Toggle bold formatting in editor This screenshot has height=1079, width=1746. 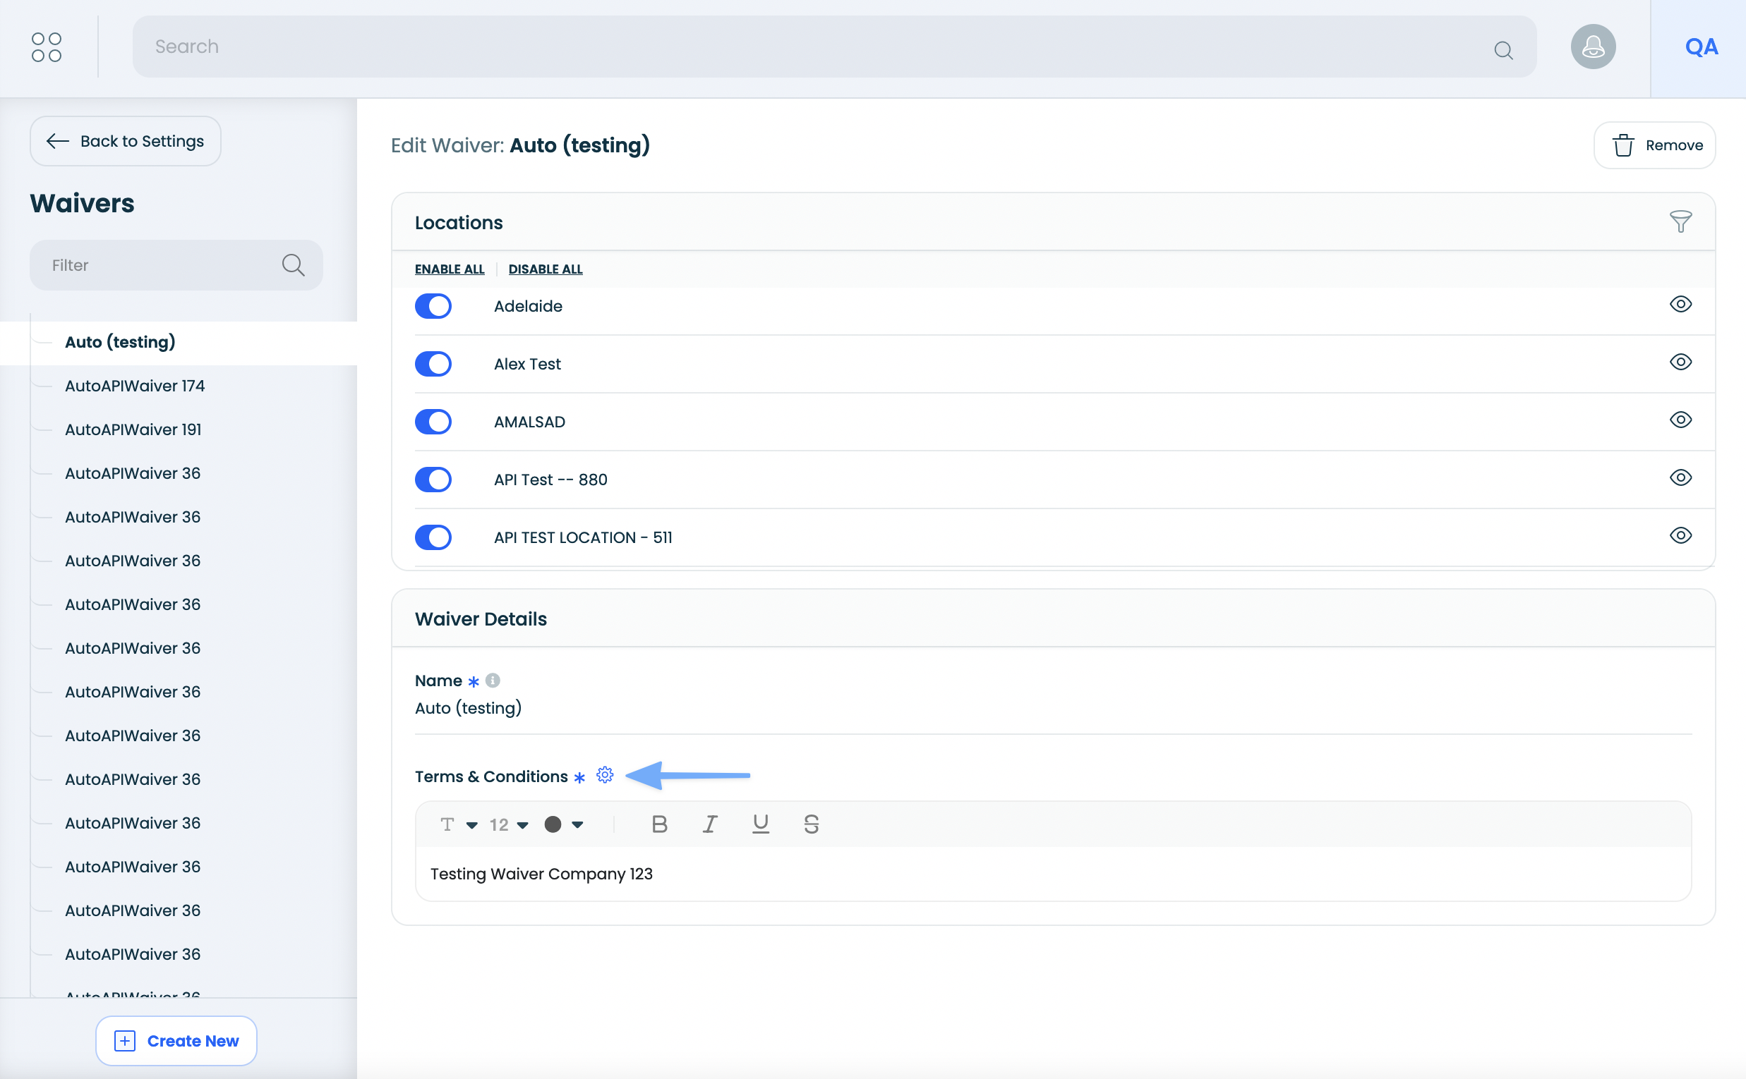(659, 824)
